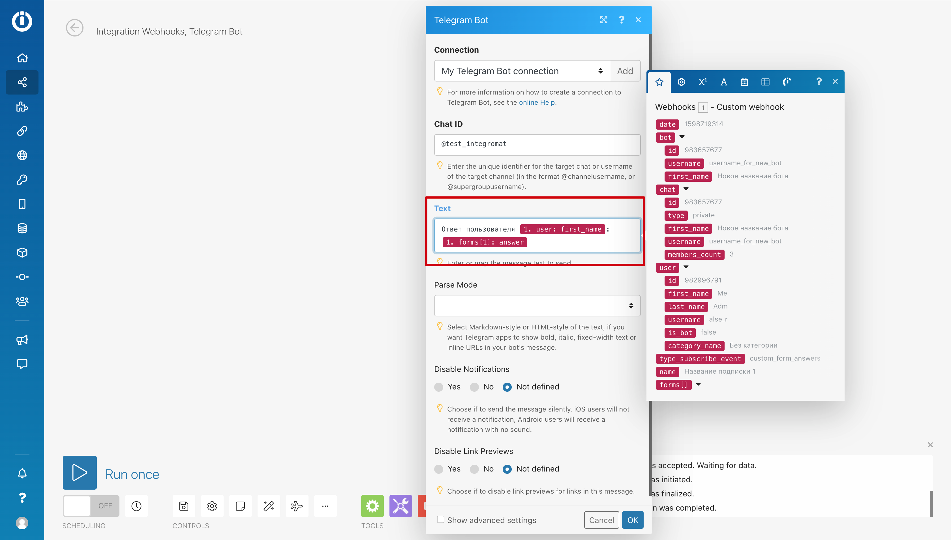Check Show advanced settings
Image resolution: width=951 pixels, height=540 pixels.
point(441,520)
